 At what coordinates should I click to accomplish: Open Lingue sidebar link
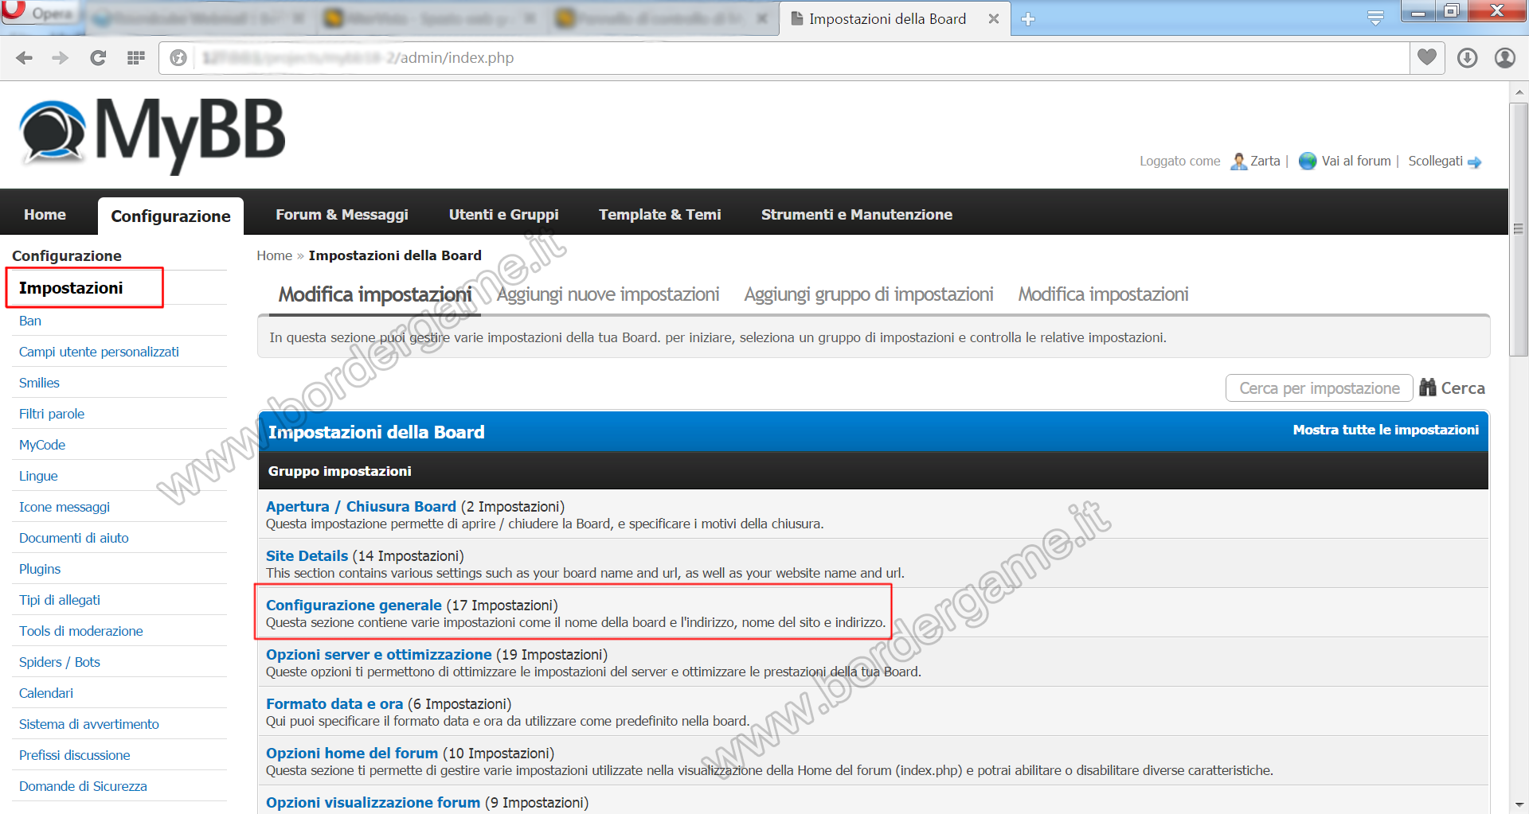tap(38, 476)
